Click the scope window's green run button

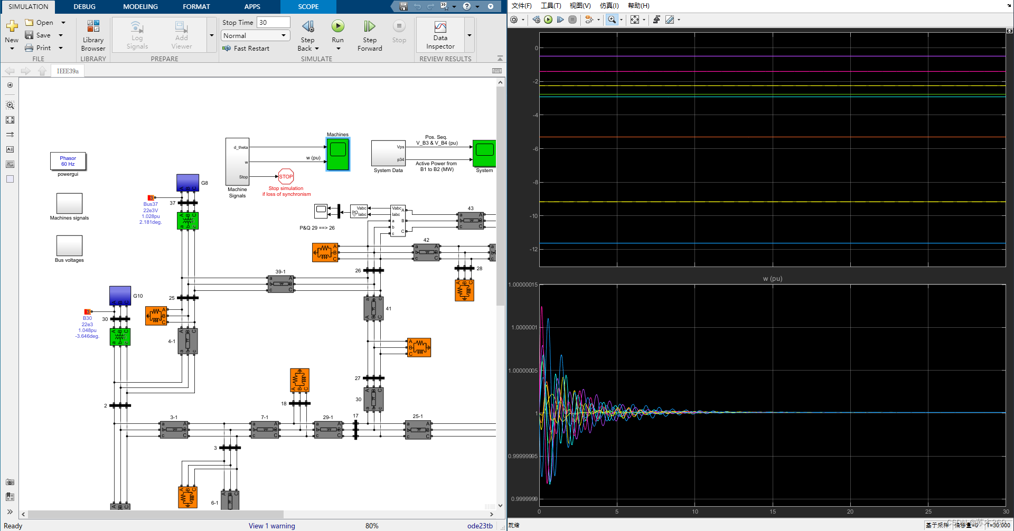point(548,20)
